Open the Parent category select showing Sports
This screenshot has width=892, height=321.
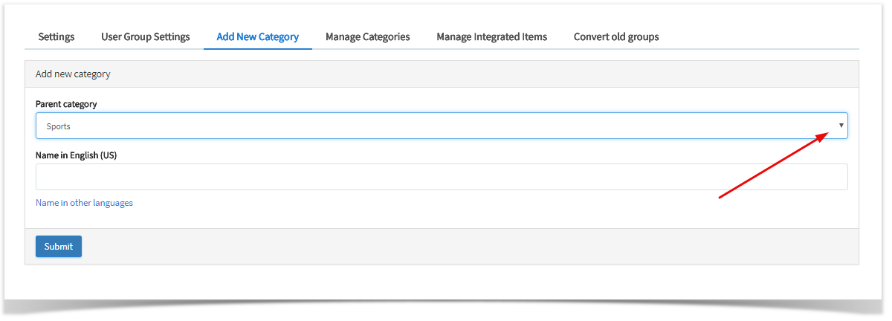442,126
